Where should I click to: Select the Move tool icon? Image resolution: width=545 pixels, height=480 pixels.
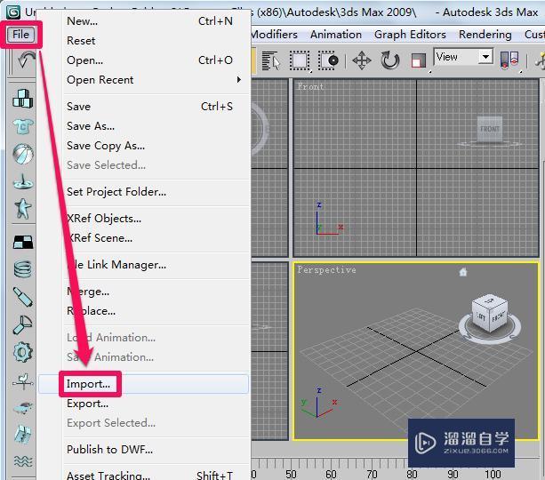(362, 60)
